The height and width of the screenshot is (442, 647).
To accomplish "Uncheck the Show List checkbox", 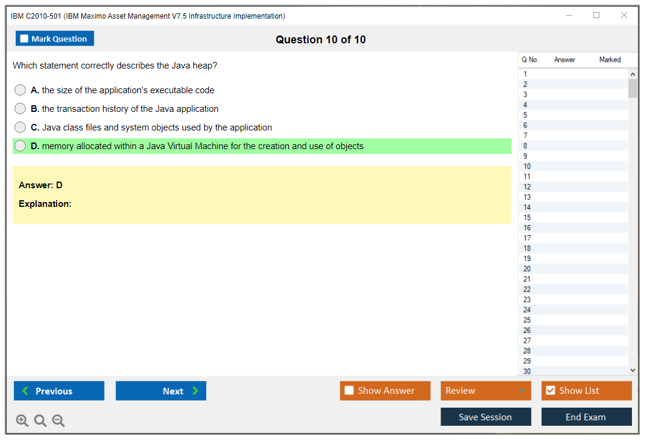I will [x=550, y=391].
